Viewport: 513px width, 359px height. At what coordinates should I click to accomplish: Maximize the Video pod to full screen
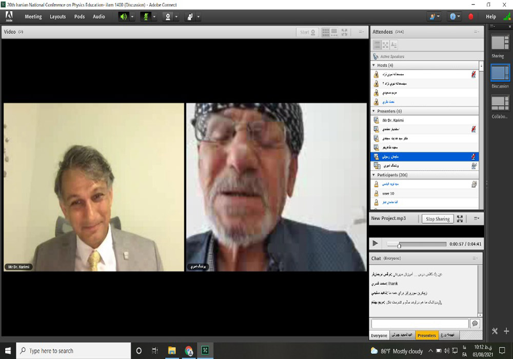point(345,32)
